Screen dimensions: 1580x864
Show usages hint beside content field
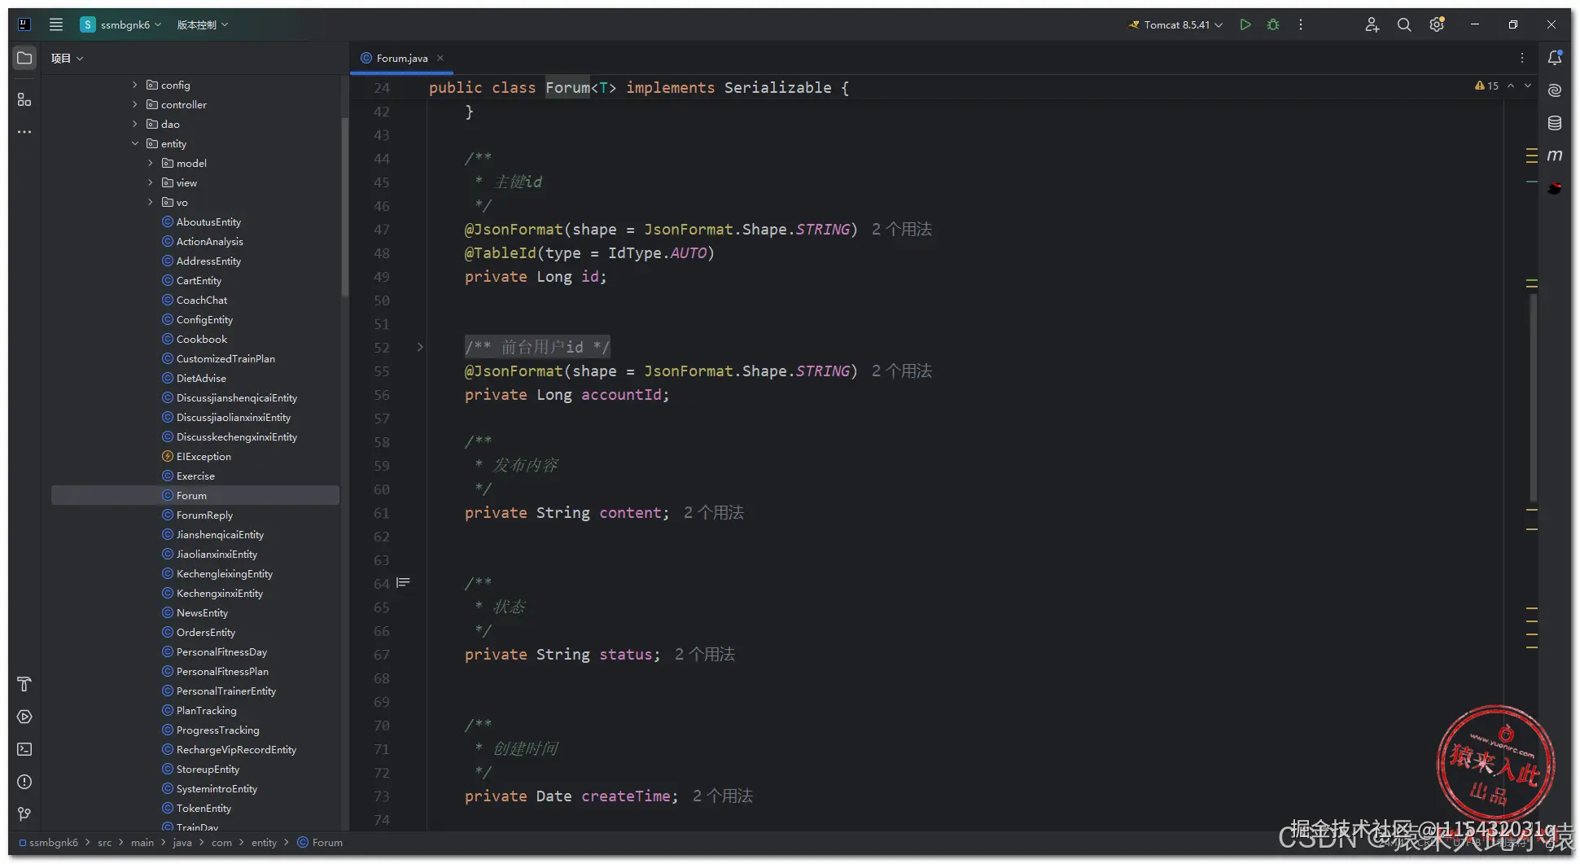(714, 512)
